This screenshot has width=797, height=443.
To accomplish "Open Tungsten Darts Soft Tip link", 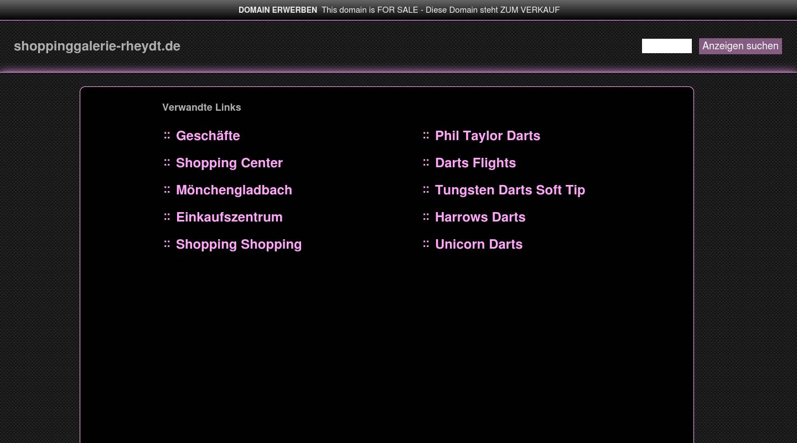I will click(x=510, y=190).
